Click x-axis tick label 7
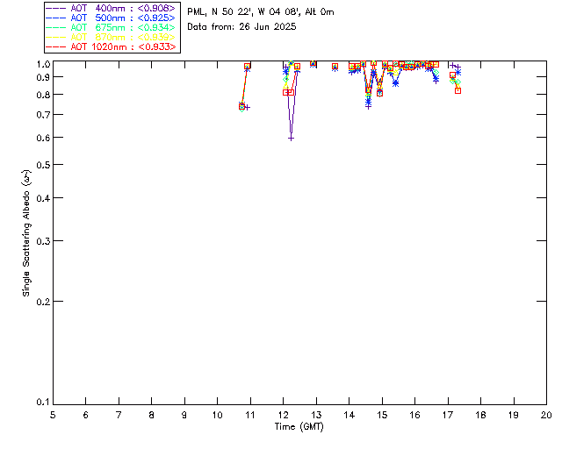The width and height of the screenshot is (562, 449). coord(119,415)
